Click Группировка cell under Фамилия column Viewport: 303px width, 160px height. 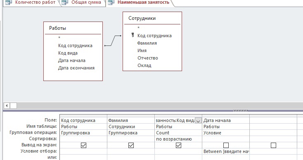tap(131, 133)
